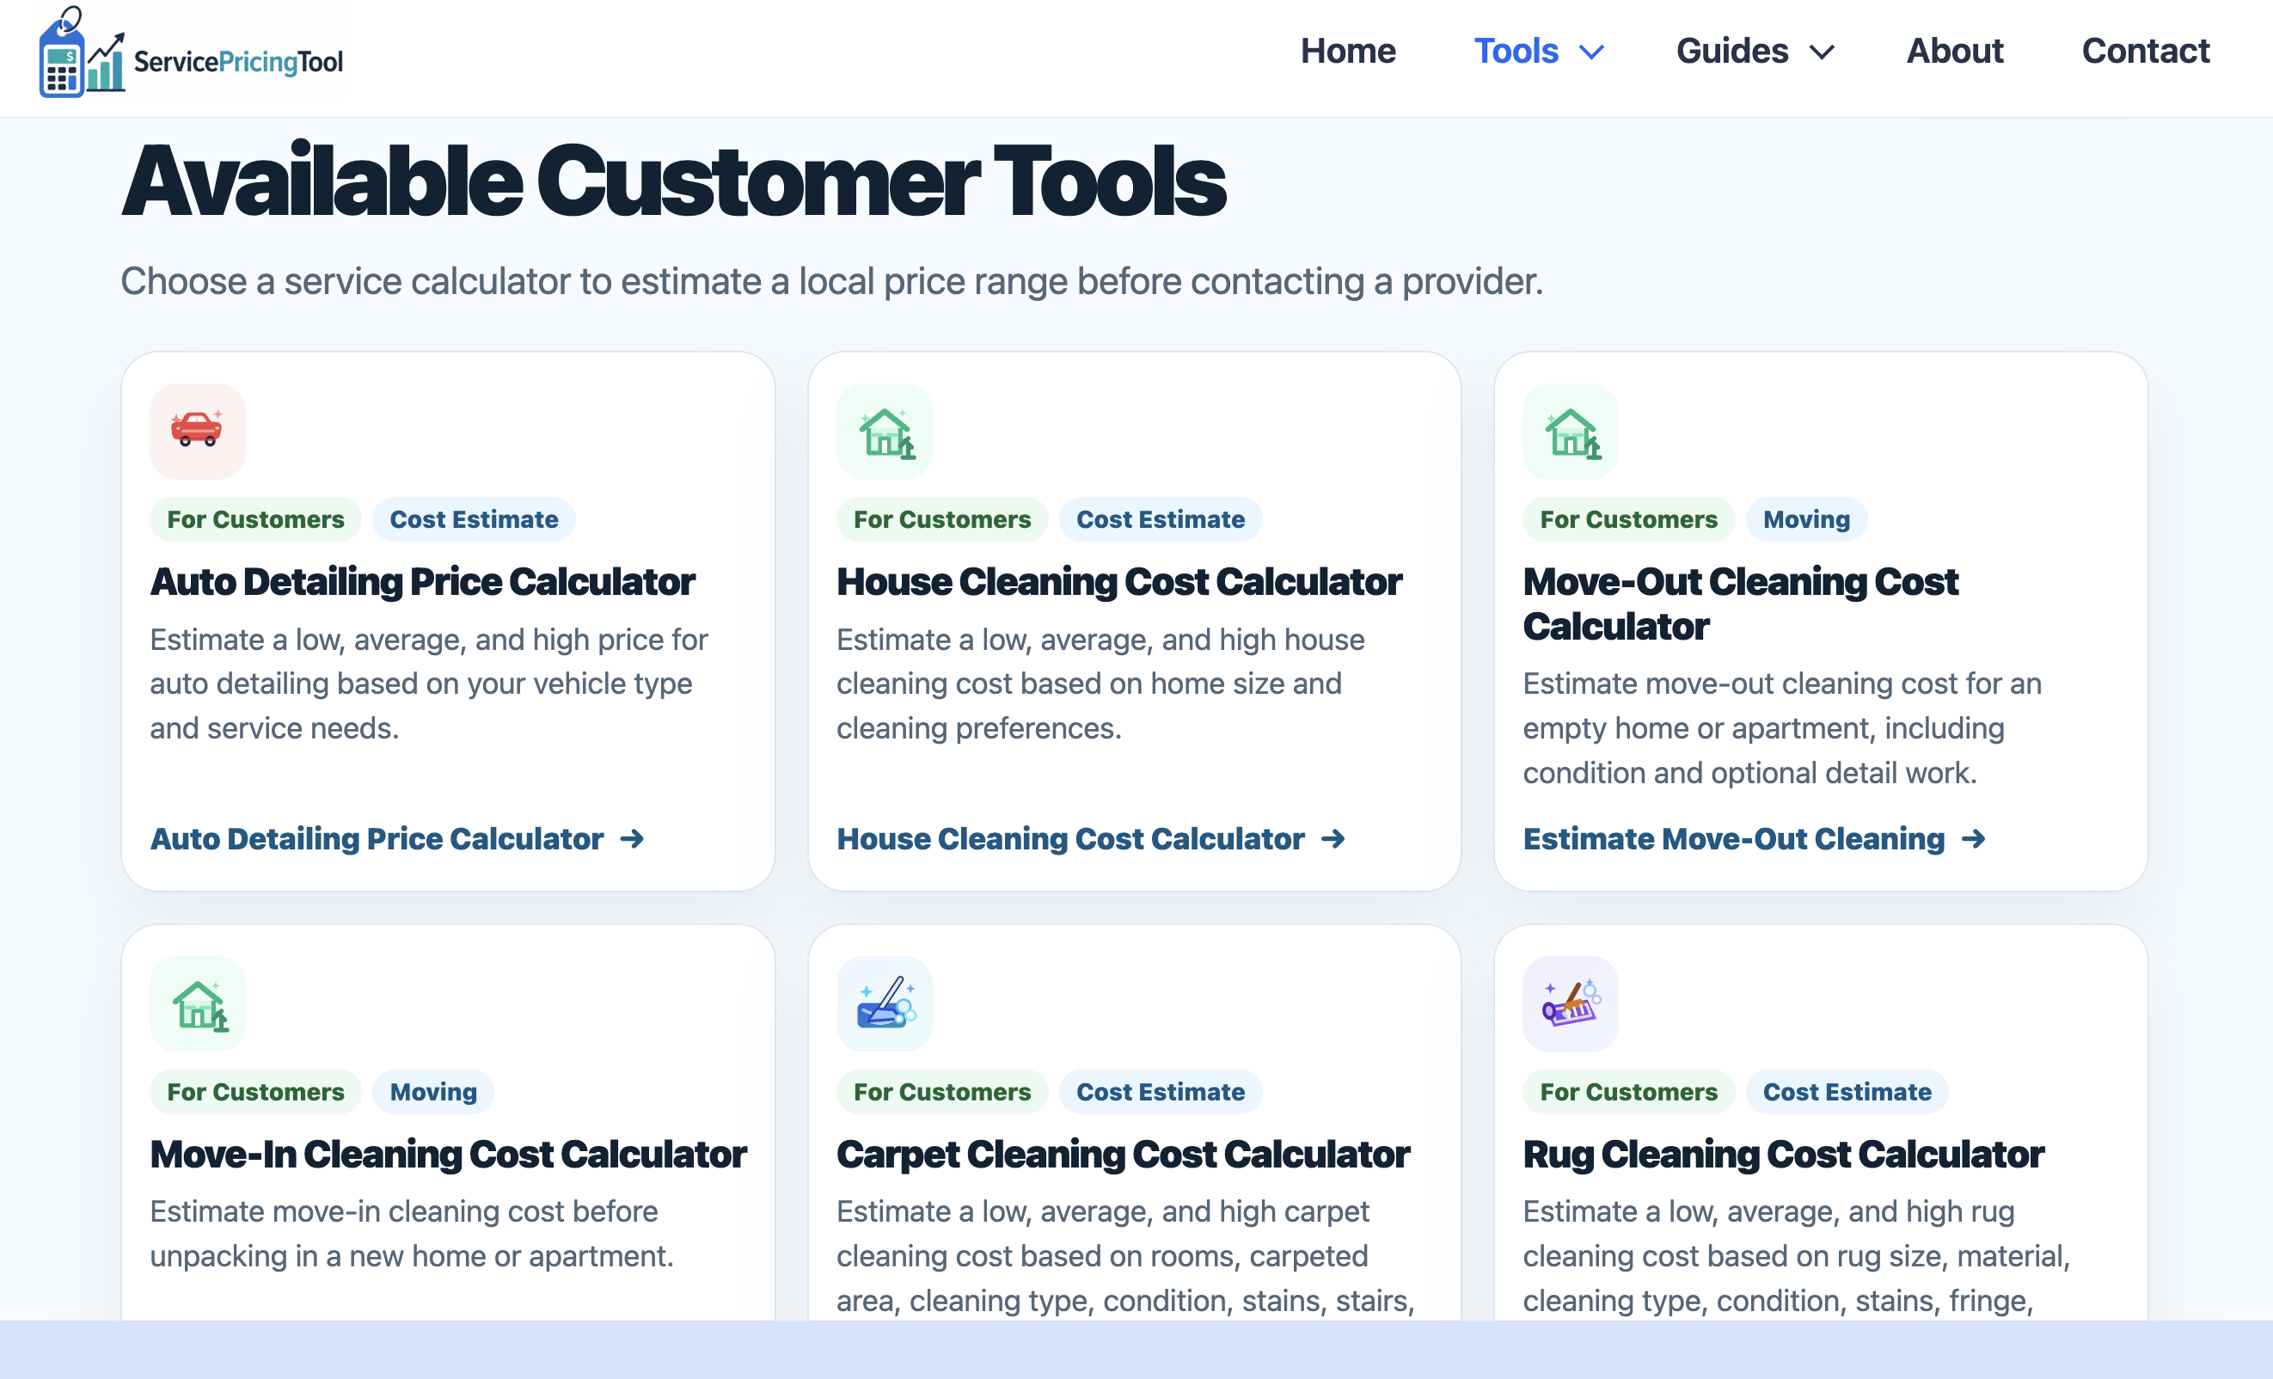This screenshot has width=2273, height=1379.
Task: Click the Move-In Cleaning Cost Calculator heading
Action: pyautogui.click(x=449, y=1155)
